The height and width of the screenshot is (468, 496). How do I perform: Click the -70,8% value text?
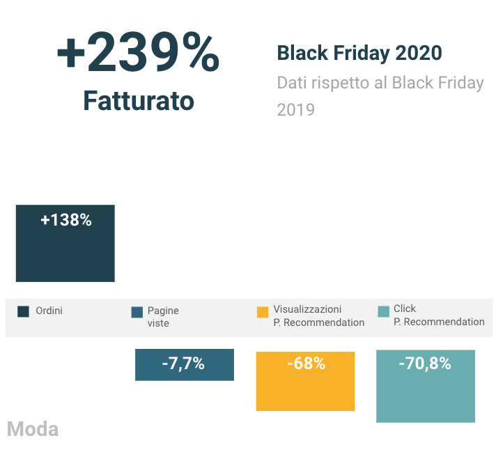(x=425, y=364)
